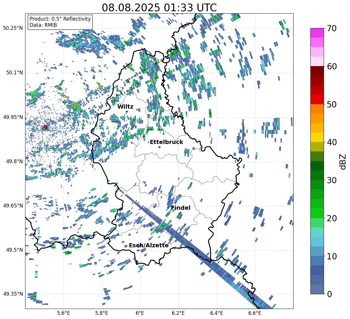Click the colorbar tick value 50

click(x=331, y=104)
